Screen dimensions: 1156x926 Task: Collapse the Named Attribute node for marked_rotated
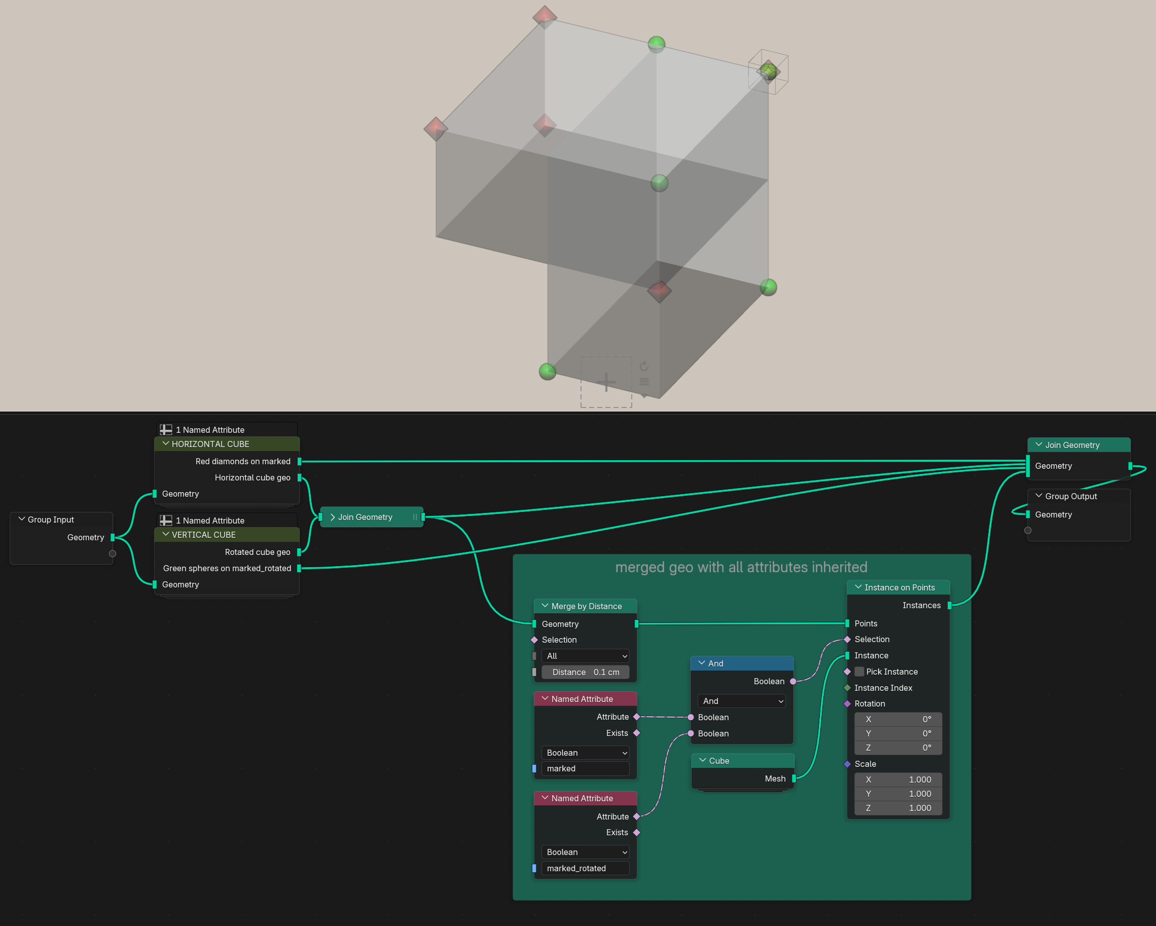tap(545, 798)
